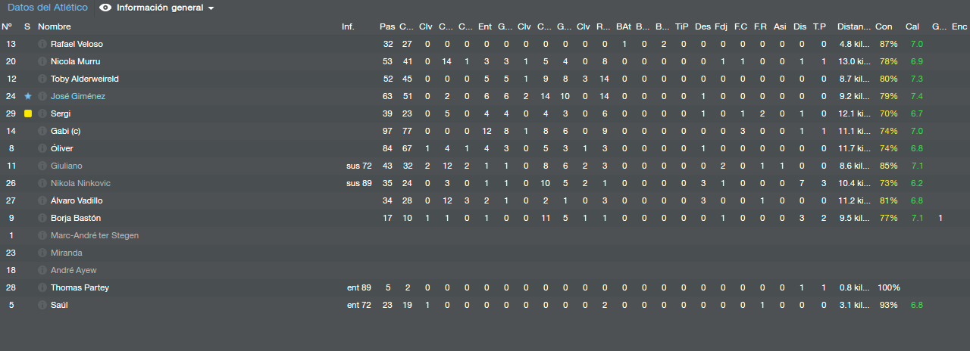Click the eye icon beside Información general
This screenshot has width=970, height=351.
(105, 8)
